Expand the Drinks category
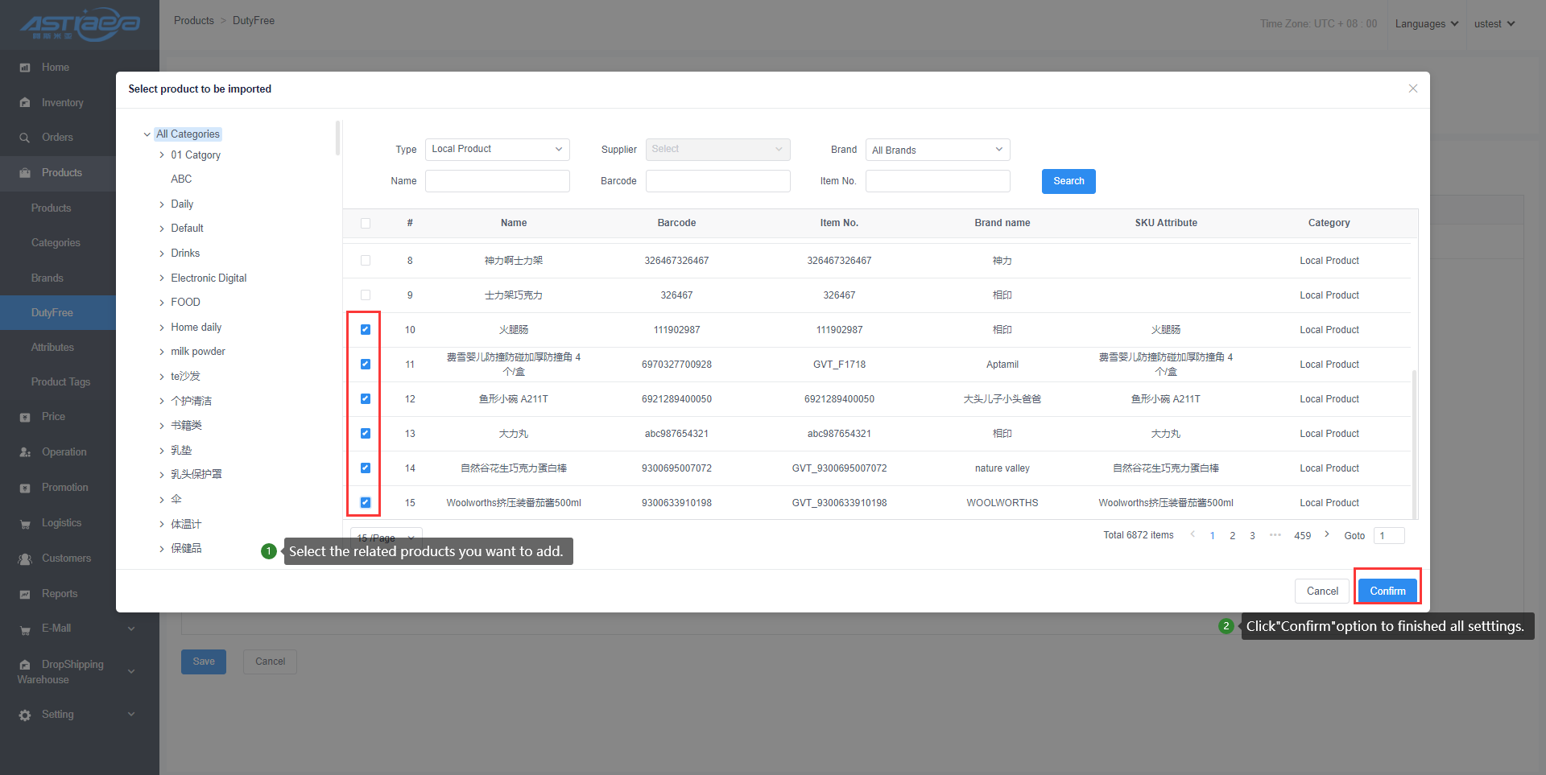 pyautogui.click(x=162, y=254)
